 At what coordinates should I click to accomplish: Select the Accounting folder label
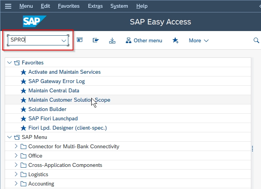coord(41,184)
